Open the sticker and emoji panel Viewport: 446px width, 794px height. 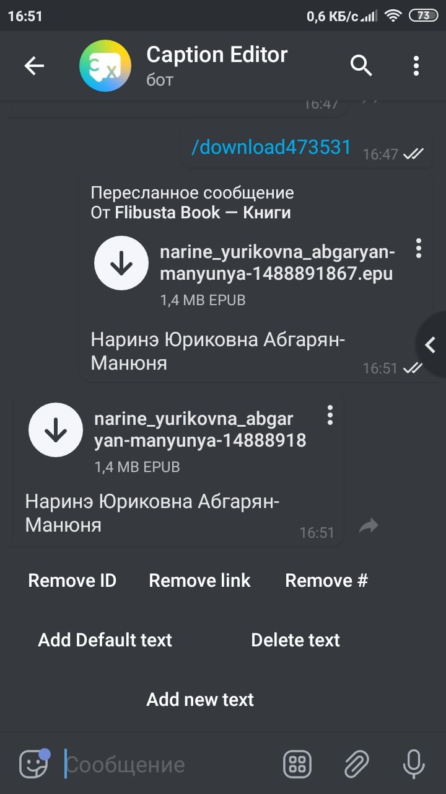(33, 764)
